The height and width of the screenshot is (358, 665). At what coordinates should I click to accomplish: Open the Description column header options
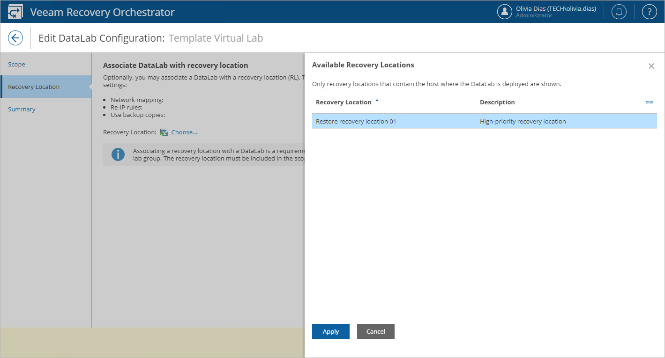pos(497,102)
